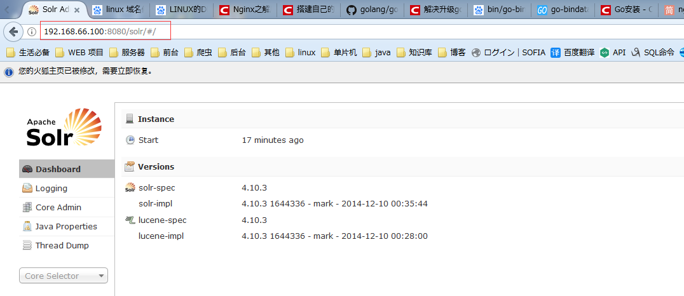Click the Versions heading icon

pyautogui.click(x=130, y=166)
